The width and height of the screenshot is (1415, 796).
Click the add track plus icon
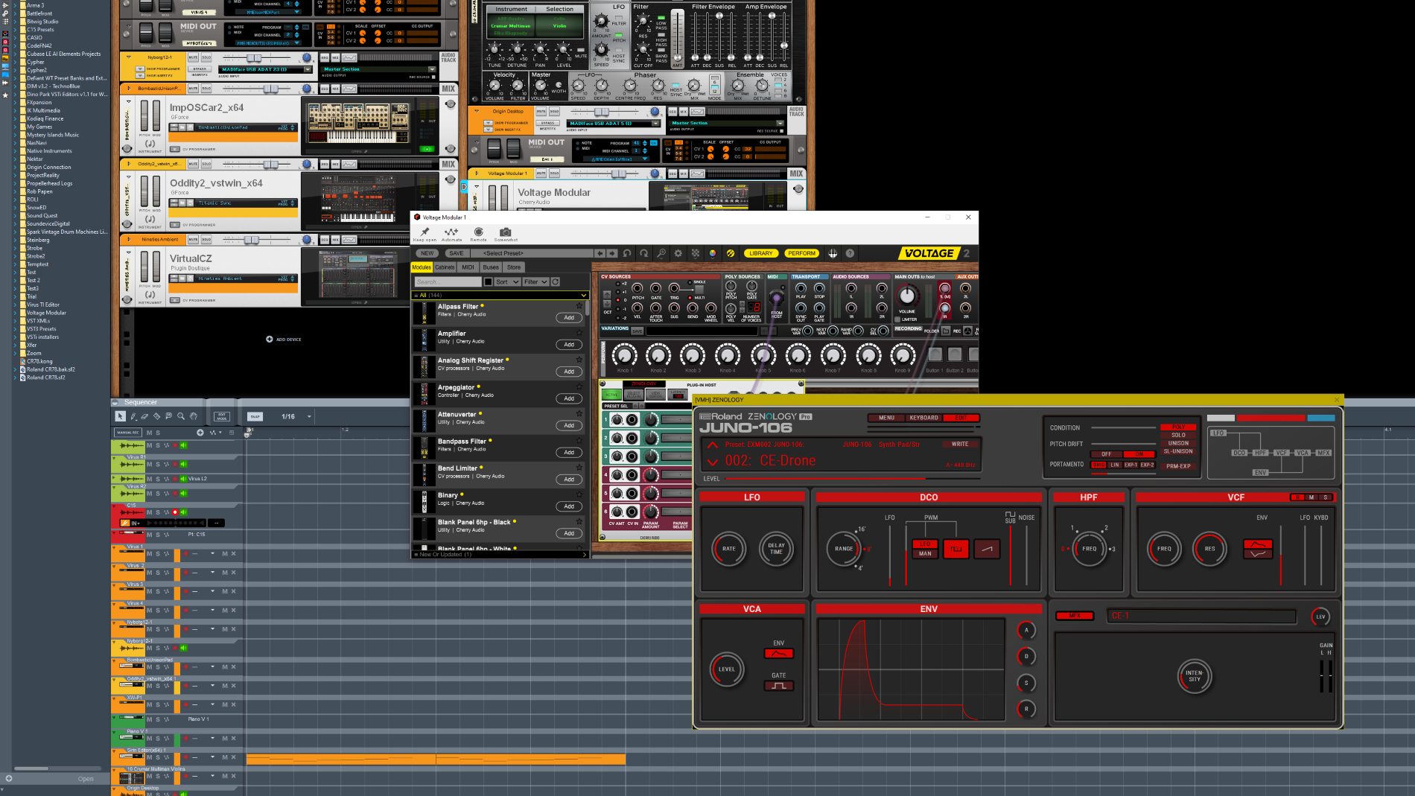coord(200,433)
